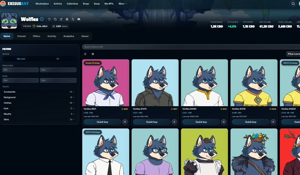Switch to the Analytics tab
Screen dimensions: 300x175
pos(69,36)
